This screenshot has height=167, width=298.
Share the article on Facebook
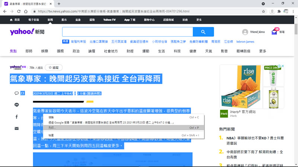click(17, 117)
